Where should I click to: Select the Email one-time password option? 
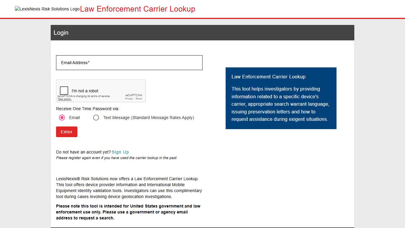[x=62, y=118]
